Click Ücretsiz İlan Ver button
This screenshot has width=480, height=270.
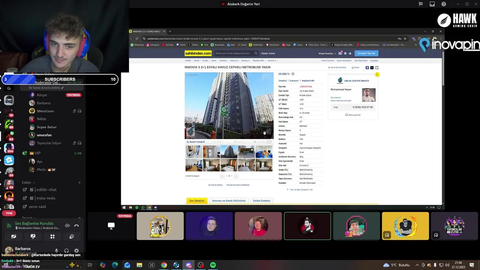pos(366,53)
